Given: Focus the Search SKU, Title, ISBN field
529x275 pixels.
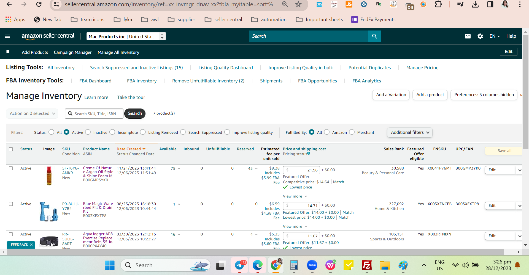Looking at the screenshot, I should tap(94, 113).
